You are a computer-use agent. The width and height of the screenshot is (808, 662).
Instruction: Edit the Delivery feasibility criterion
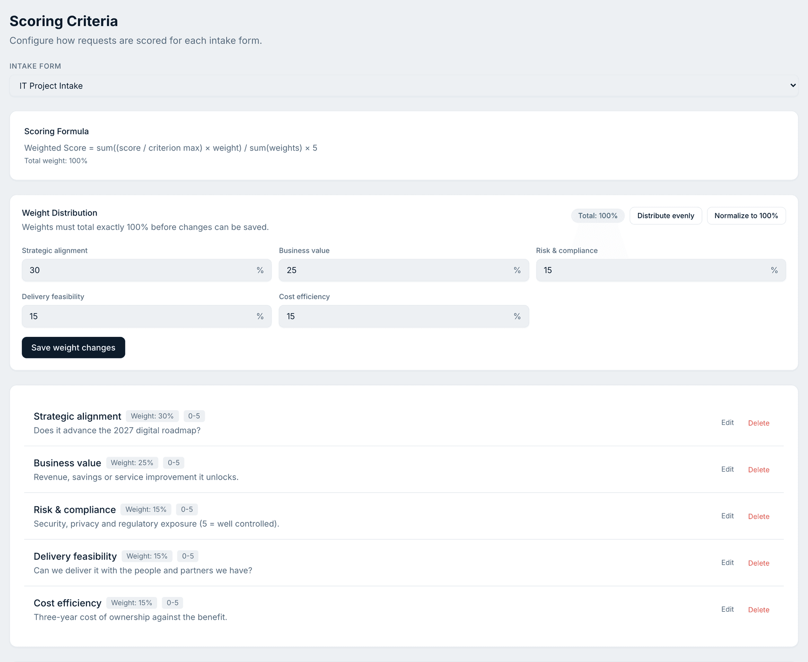pyautogui.click(x=727, y=563)
